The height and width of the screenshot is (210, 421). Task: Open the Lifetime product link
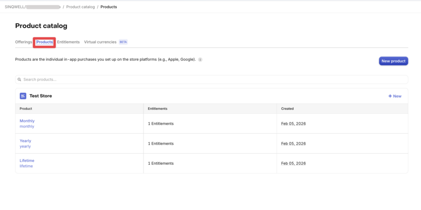pos(27,160)
